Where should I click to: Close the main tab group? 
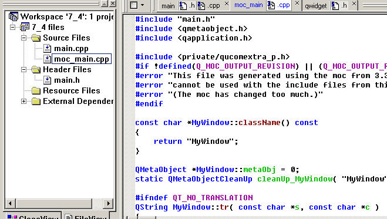click(x=226, y=4)
